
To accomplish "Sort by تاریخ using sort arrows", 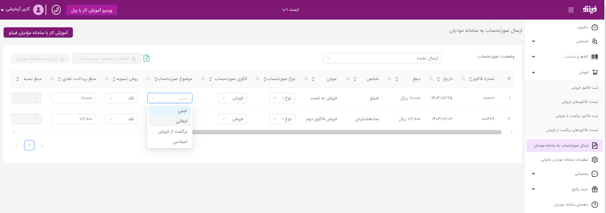I will click(438, 79).
